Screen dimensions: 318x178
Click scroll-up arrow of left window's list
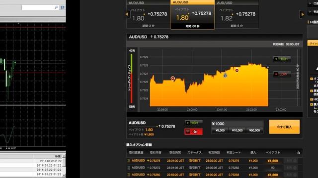64,156
